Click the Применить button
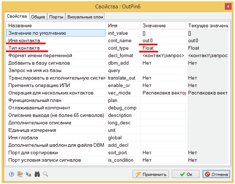The image size is (235, 184). tap(151, 174)
